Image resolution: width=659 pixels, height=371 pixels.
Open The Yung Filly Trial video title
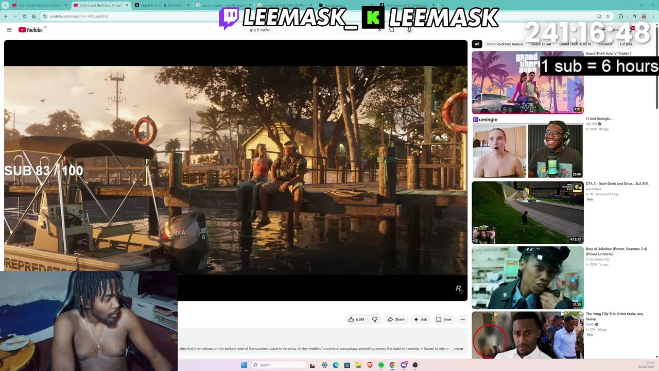point(614,316)
